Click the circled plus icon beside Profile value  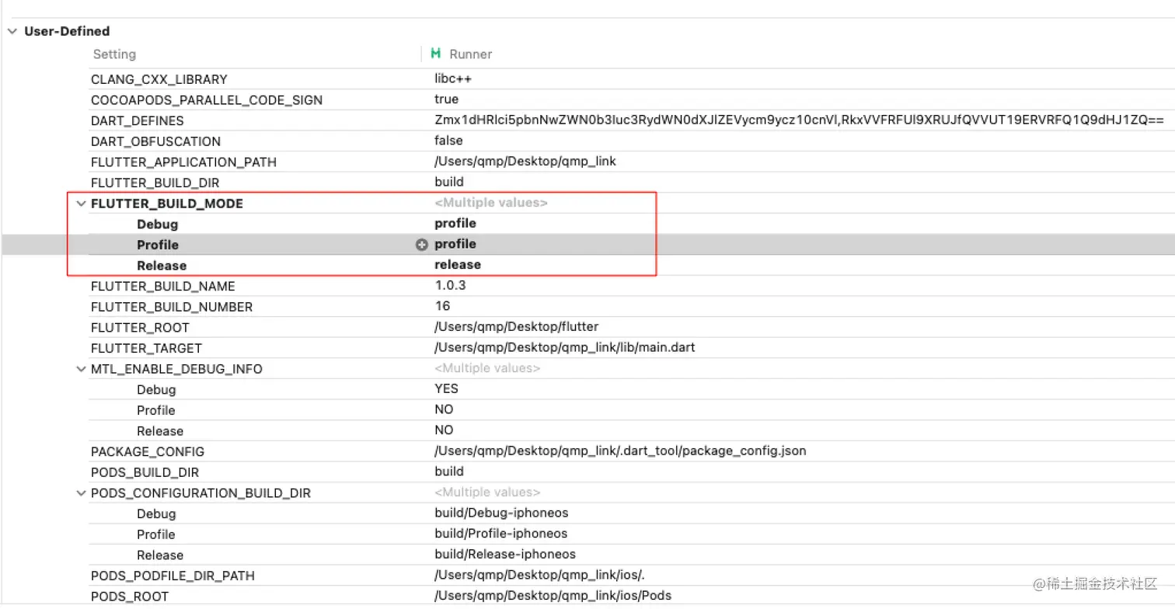pos(421,244)
